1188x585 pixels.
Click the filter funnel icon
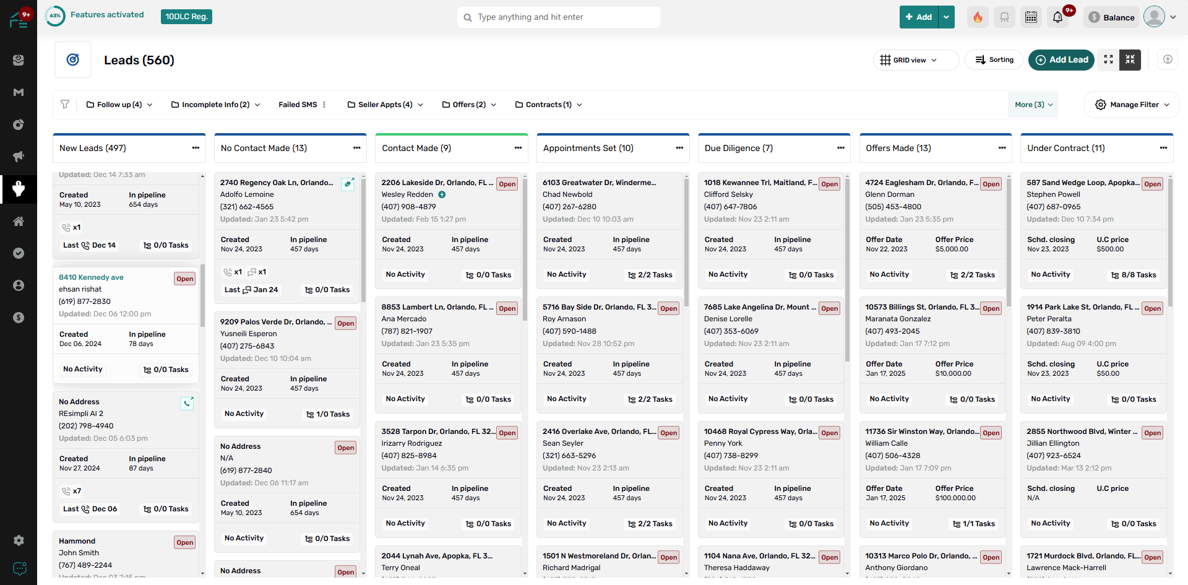tap(65, 105)
